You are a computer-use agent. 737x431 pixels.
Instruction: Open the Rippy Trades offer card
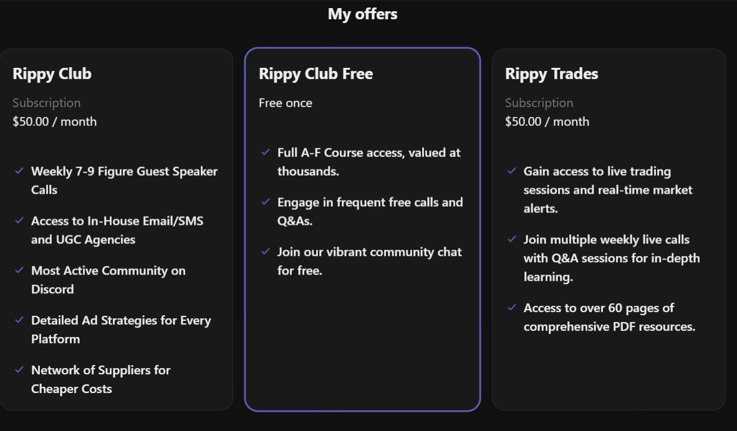click(608, 229)
